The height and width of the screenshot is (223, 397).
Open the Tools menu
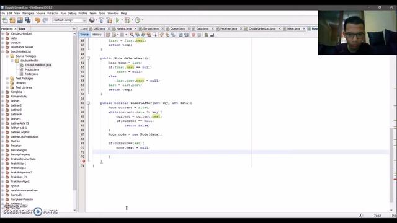[x=102, y=13]
